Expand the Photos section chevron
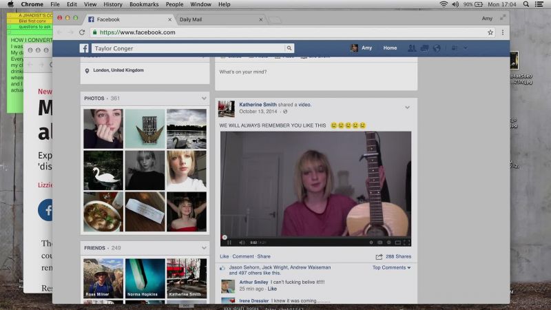 click(204, 99)
